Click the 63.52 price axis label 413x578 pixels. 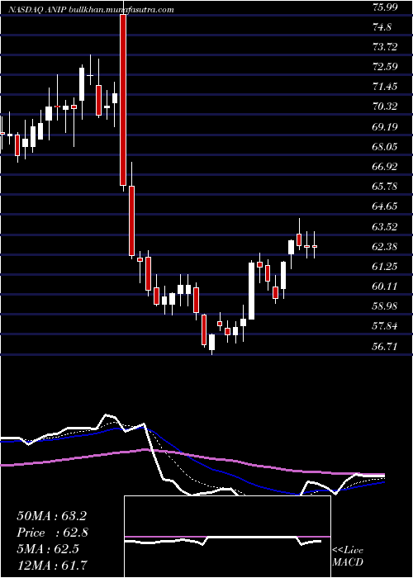386,226
